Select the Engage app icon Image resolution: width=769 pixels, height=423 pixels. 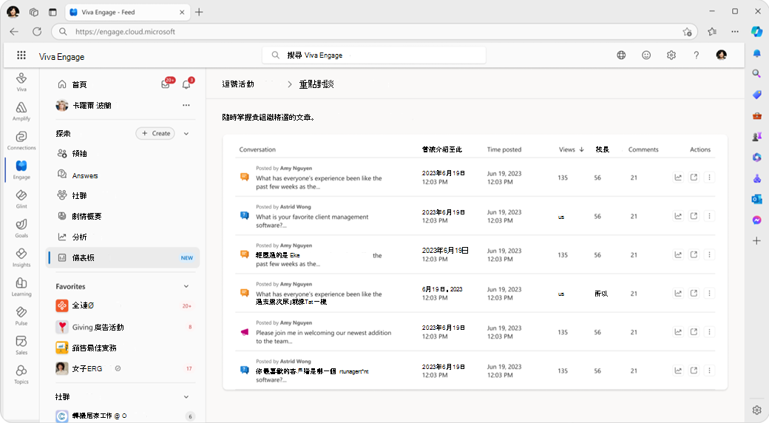coord(21,170)
